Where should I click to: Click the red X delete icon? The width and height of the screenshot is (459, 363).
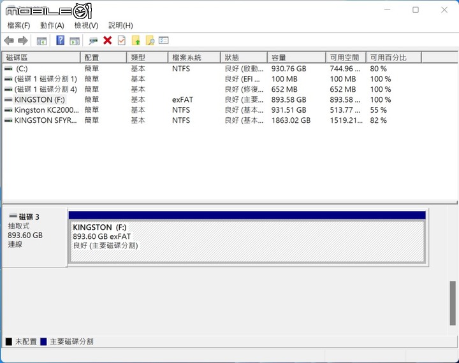(108, 40)
